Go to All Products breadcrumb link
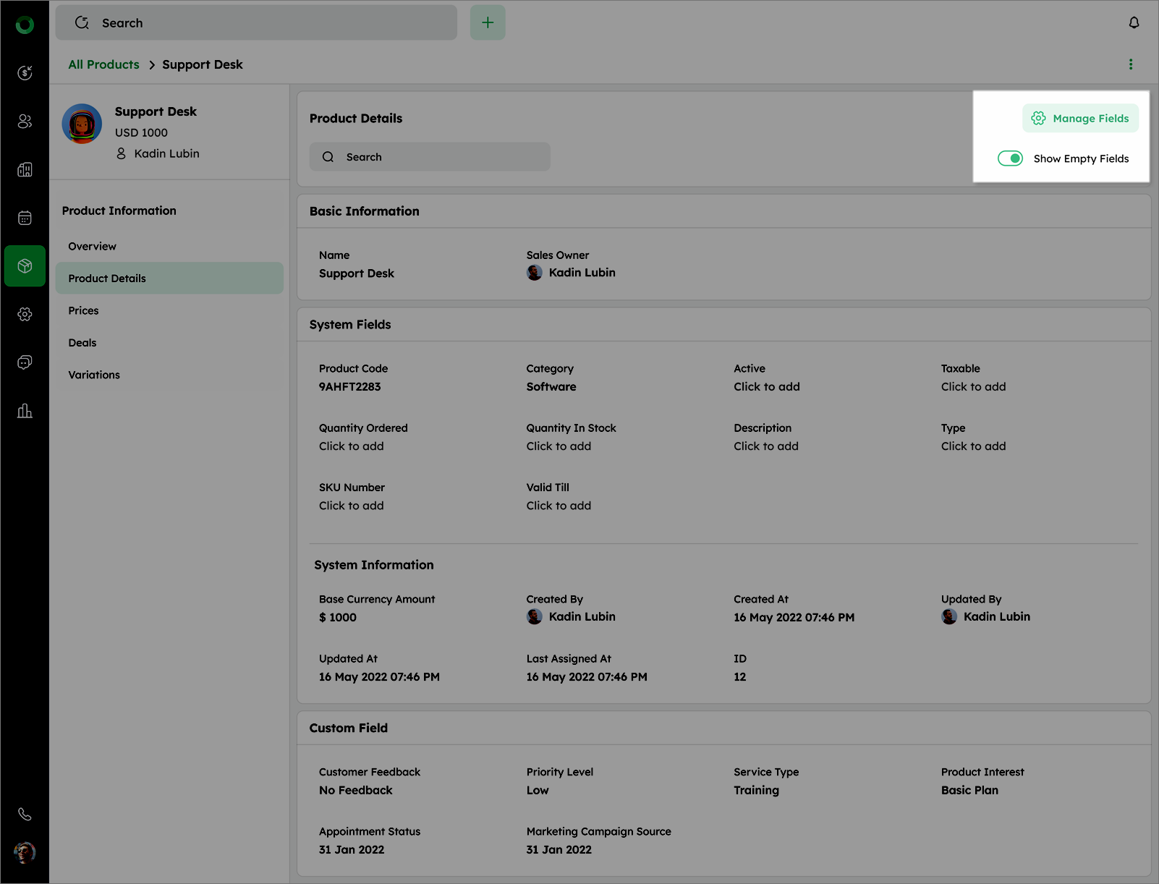This screenshot has height=884, width=1159. [x=103, y=64]
